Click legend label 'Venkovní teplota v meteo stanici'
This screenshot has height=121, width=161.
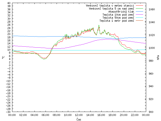110,6
